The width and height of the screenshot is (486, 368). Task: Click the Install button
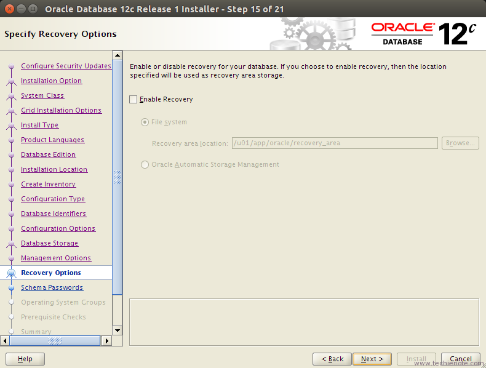tap(416, 359)
